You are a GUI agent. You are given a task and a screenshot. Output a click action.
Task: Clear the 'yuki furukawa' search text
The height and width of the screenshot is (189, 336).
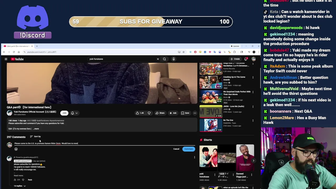point(158,59)
